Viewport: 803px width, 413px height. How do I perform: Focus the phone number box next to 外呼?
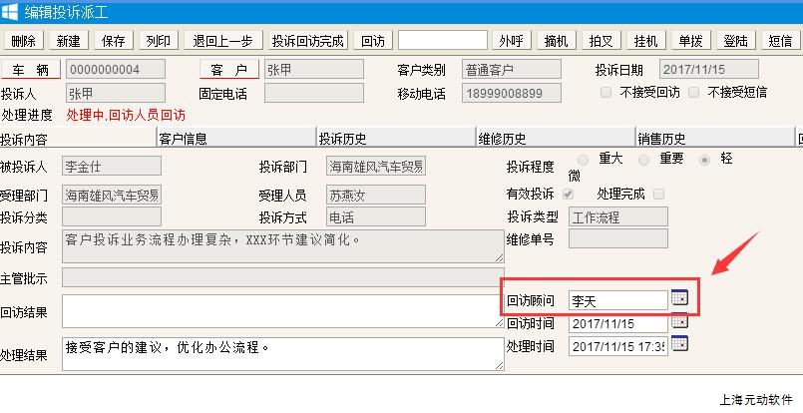pos(442,41)
